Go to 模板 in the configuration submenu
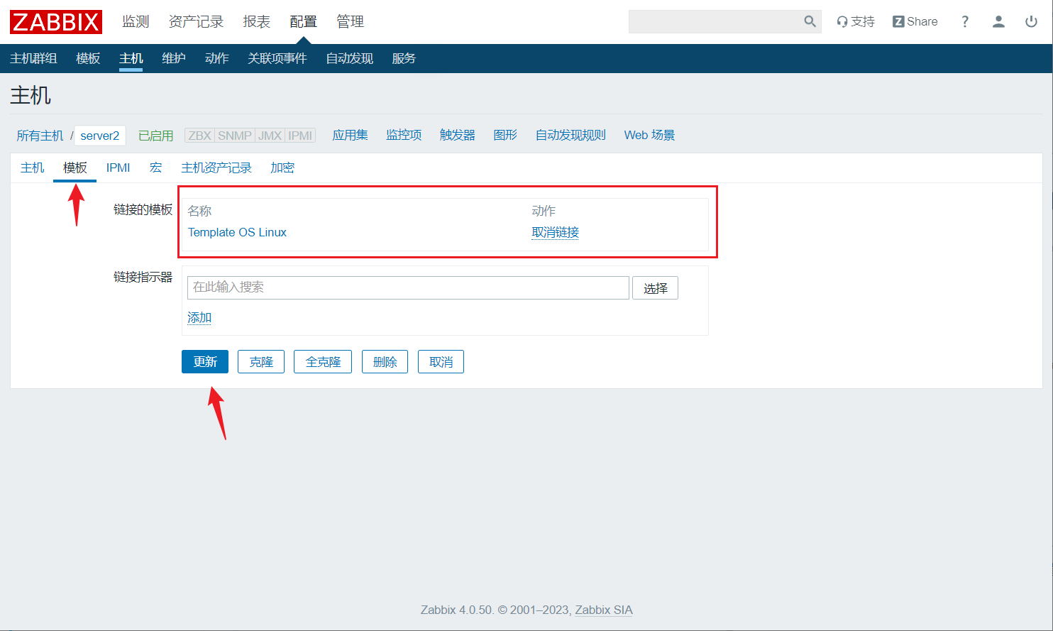Screen dimensions: 1053x631 click(x=88, y=58)
